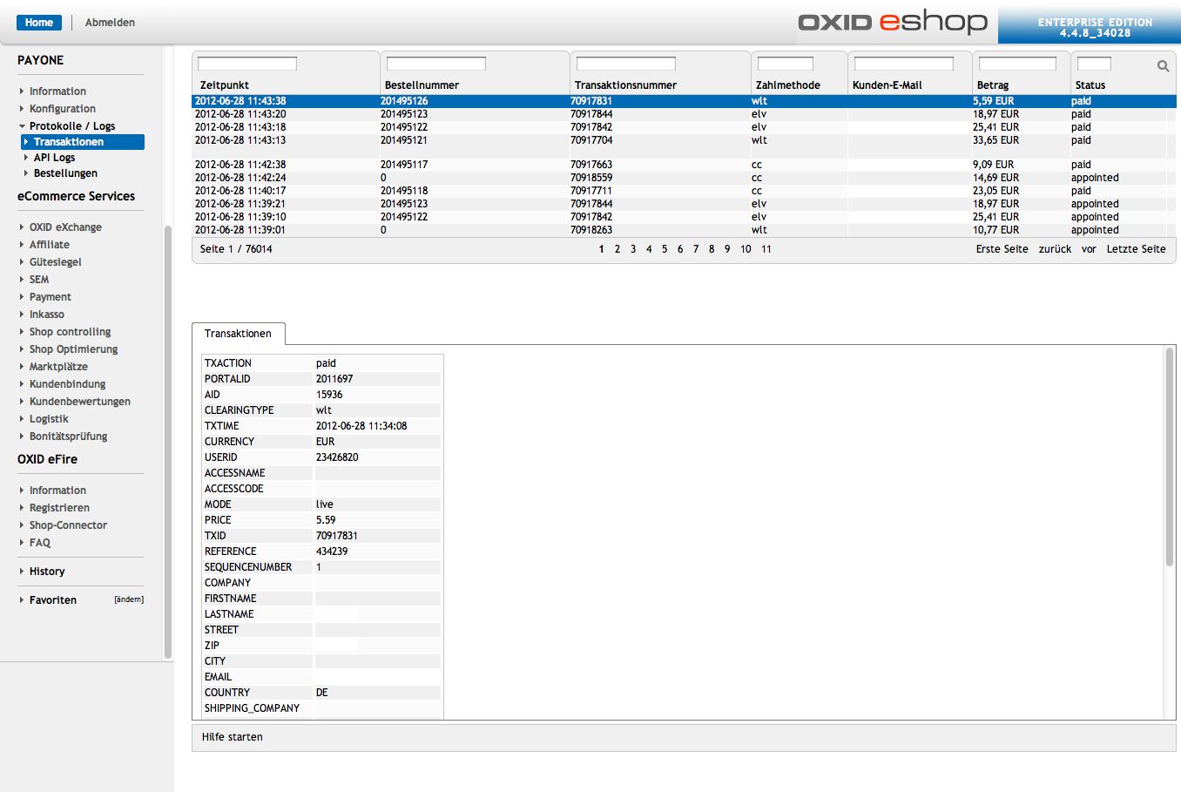This screenshot has height=792, width=1181.
Task: Click the OXID eShop logo
Action: pyautogui.click(x=893, y=22)
